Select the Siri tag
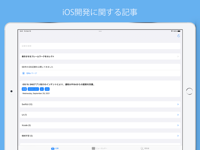The image size is (200, 150). tap(42, 89)
